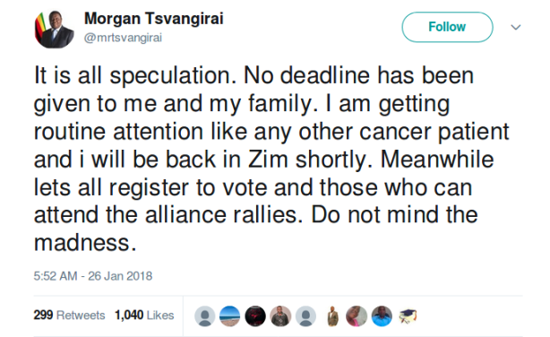Open the dark red liker avatar
The height and width of the screenshot is (337, 550).
point(255,315)
